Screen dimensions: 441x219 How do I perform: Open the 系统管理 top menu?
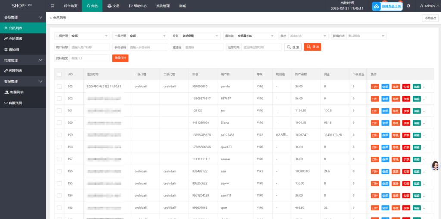click(163, 6)
